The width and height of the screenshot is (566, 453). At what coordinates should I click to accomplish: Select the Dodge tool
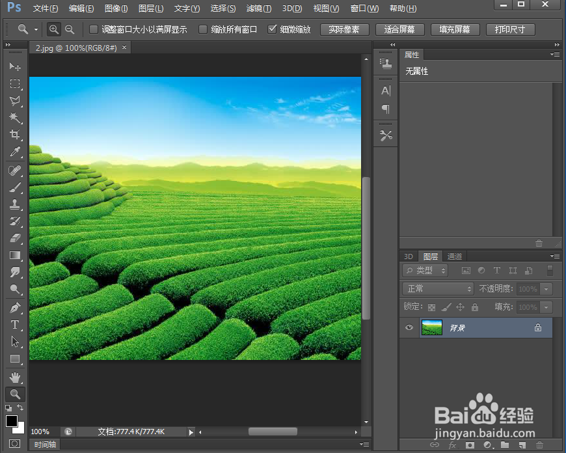[15, 289]
